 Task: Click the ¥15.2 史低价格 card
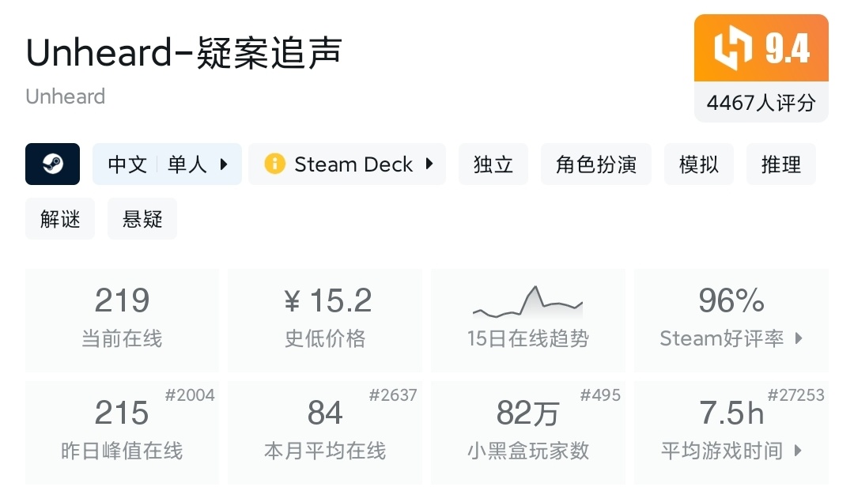(x=325, y=319)
